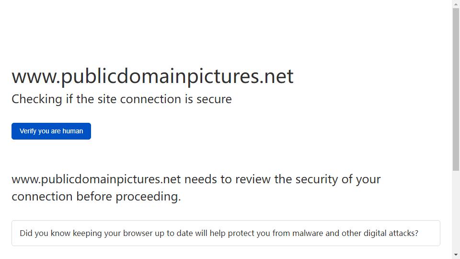
Task: Click the "Verify you are human" button
Action: [51, 131]
